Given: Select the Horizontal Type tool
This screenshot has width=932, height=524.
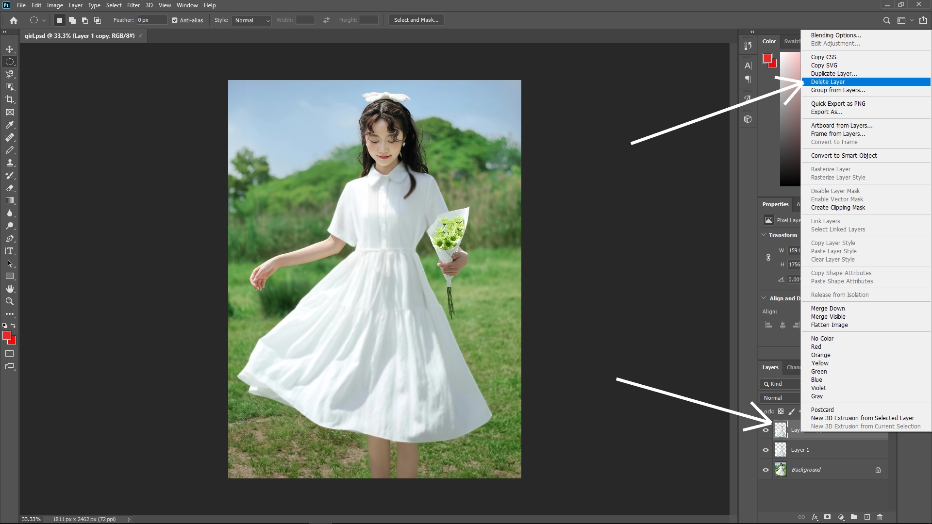Looking at the screenshot, I should click(10, 251).
